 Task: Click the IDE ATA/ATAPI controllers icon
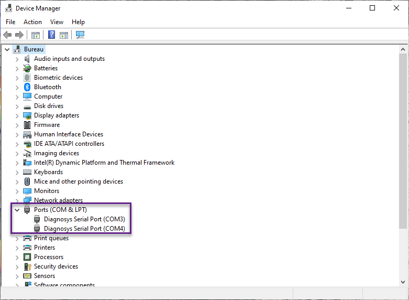pyautogui.click(x=27, y=144)
